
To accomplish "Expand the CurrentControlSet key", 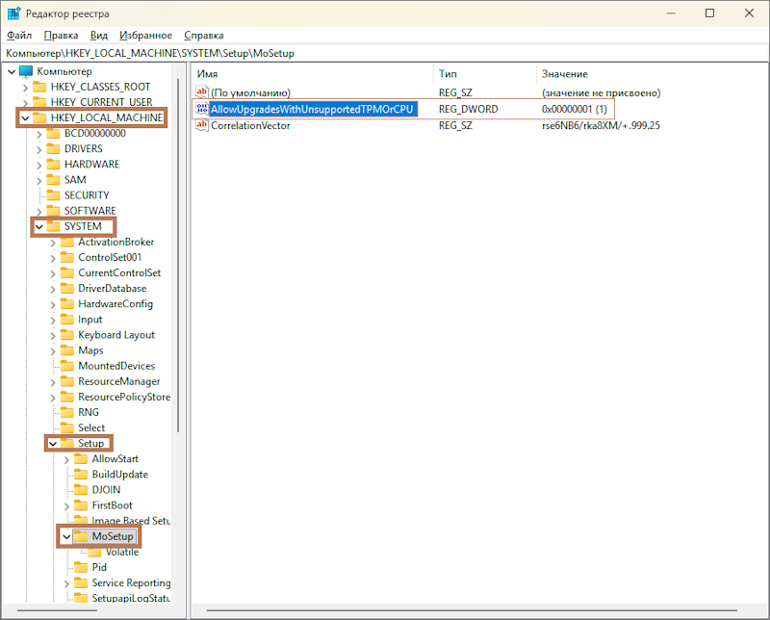I will tap(53, 272).
